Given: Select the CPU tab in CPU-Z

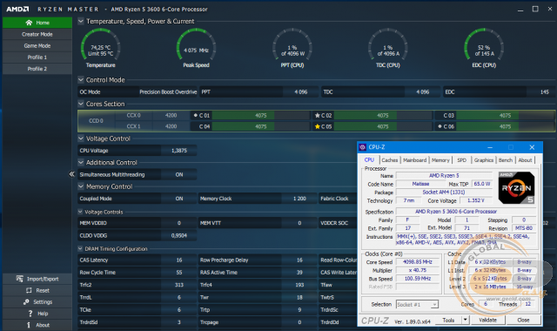Looking at the screenshot, I should pos(369,160).
